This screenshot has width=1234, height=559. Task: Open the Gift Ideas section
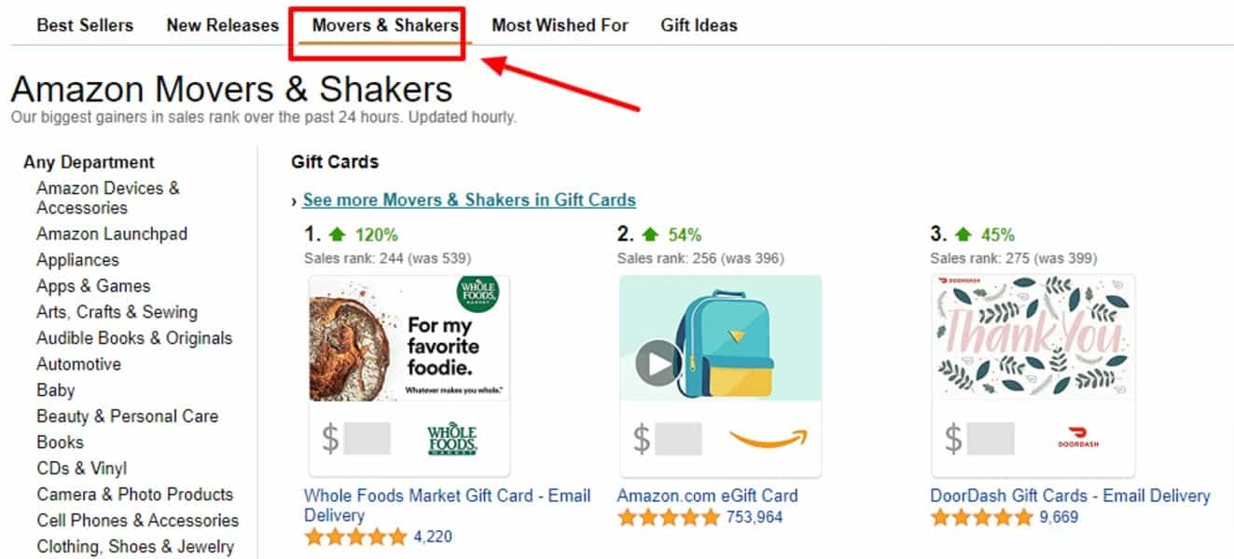coord(698,25)
